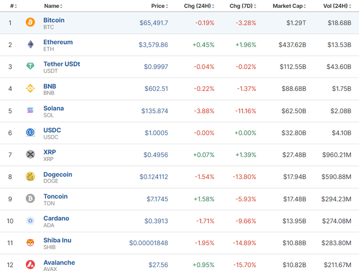
Task: Click Dogecoin volume $590.88M
Action: coord(336,177)
